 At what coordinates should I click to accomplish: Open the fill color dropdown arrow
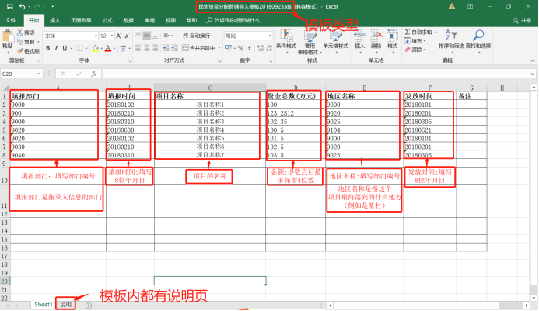tap(102, 48)
